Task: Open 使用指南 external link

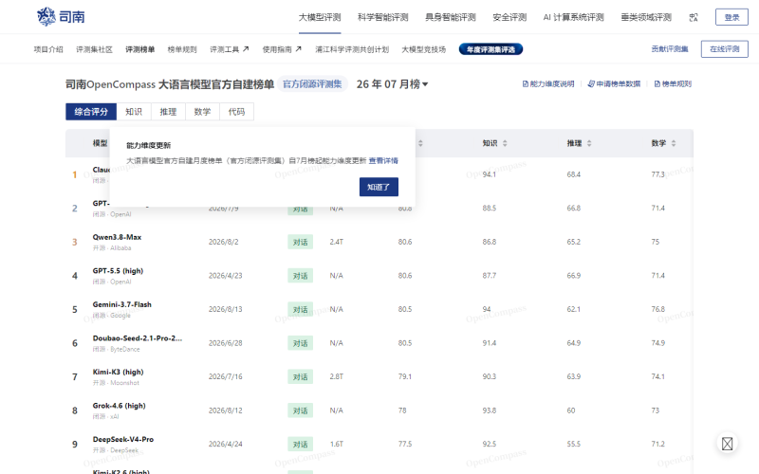Action: click(x=282, y=49)
